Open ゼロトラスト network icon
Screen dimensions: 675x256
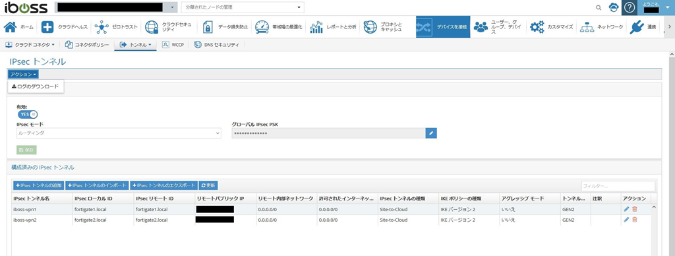(x=102, y=26)
